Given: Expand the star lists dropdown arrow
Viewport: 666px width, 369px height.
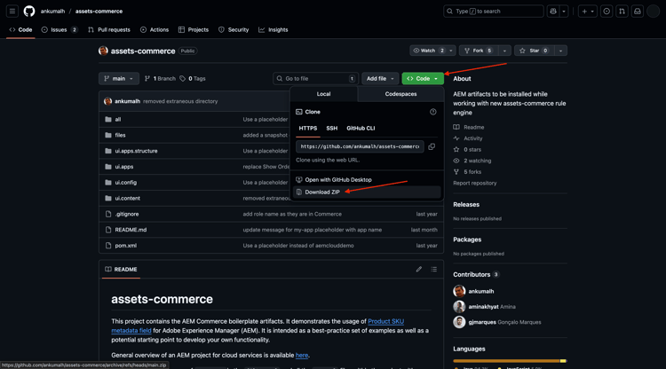Looking at the screenshot, I should [x=560, y=51].
